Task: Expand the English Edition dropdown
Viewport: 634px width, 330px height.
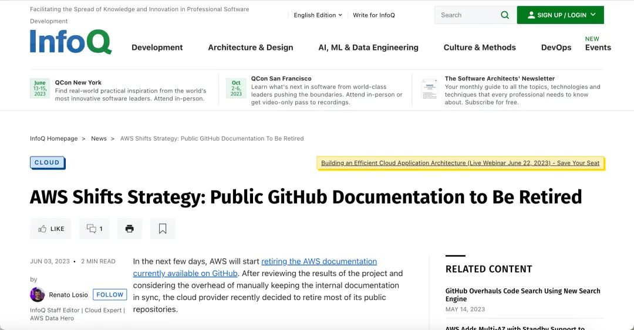Action: (318, 15)
